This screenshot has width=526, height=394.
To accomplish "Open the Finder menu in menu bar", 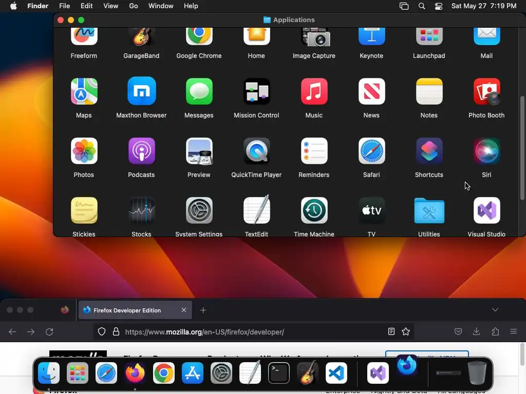I will [x=37, y=6].
